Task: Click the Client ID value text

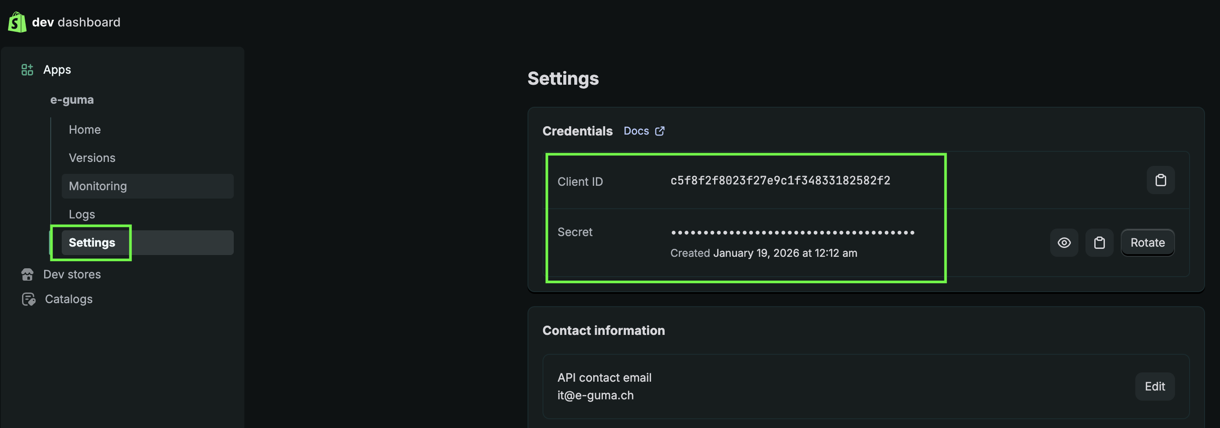Action: [x=780, y=180]
